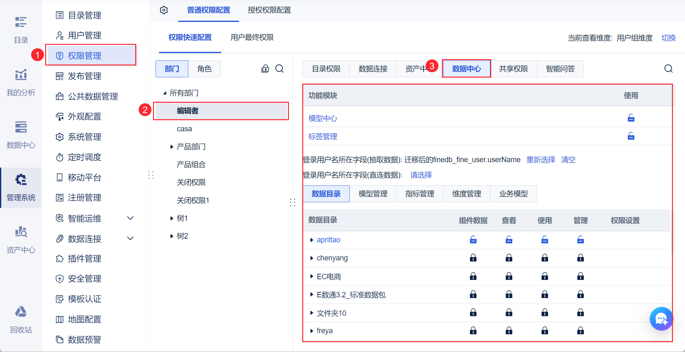Viewport: 685px width, 352px height.
Task: Click the 重新选择 link
Action: [541, 160]
